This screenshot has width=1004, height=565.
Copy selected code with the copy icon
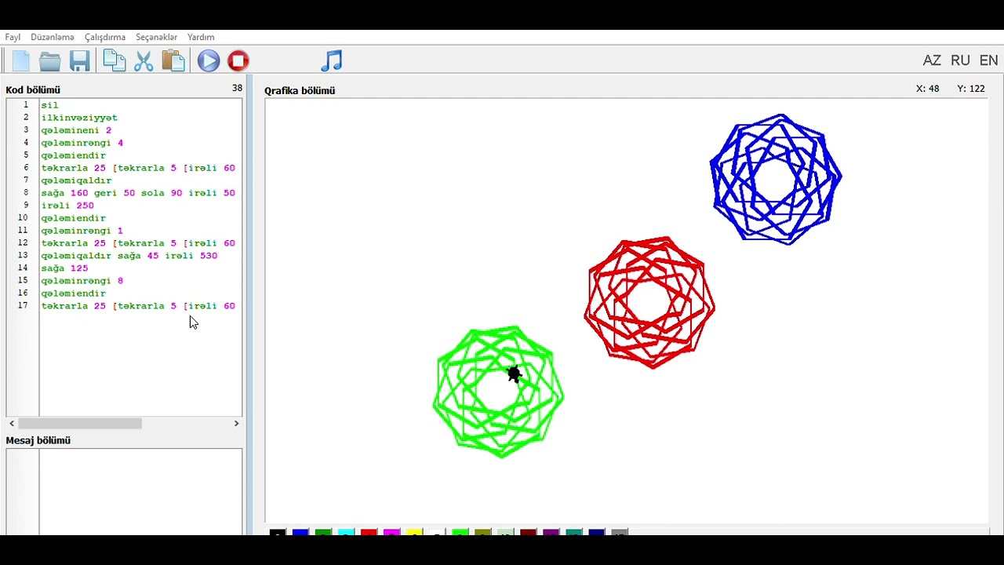114,60
